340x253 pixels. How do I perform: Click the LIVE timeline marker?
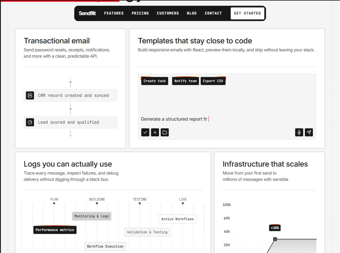tap(183, 203)
